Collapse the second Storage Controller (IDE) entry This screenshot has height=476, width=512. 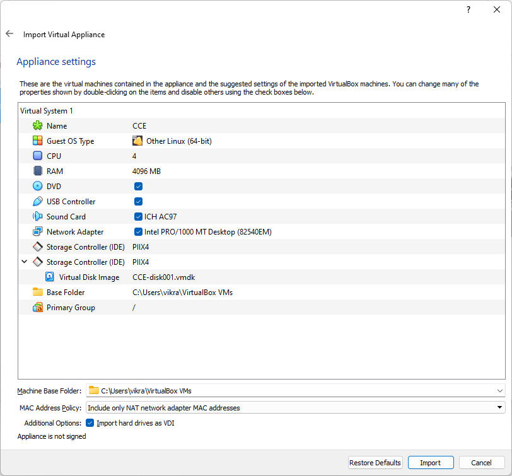pyautogui.click(x=24, y=261)
